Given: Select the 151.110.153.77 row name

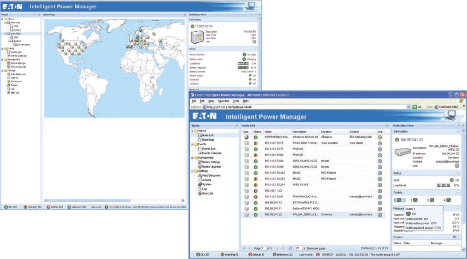Looking at the screenshot, I should [274, 149].
